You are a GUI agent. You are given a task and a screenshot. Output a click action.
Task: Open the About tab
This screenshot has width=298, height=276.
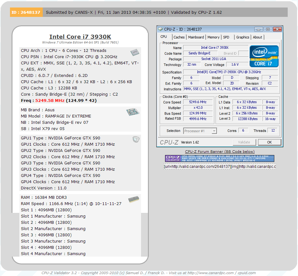(257, 37)
